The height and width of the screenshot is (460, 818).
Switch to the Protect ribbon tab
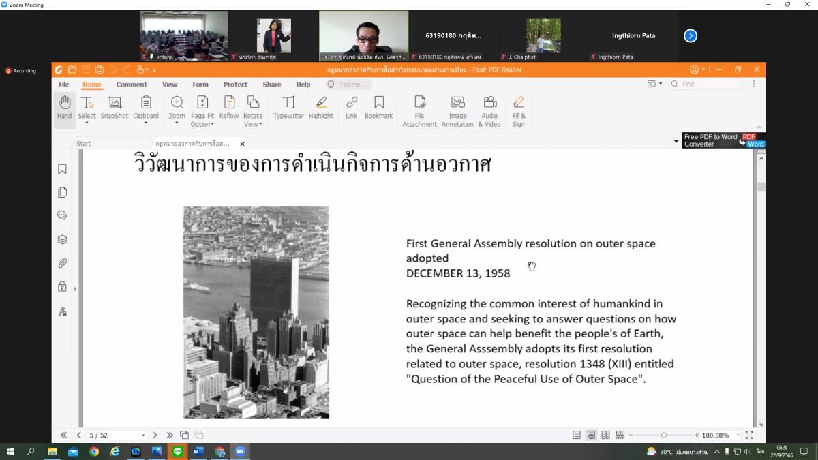coord(235,85)
